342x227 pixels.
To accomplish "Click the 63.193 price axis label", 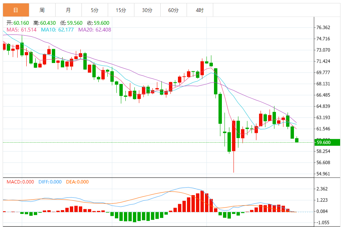I will 323,117.
